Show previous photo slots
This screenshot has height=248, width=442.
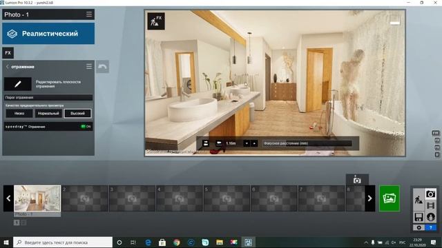[8, 198]
